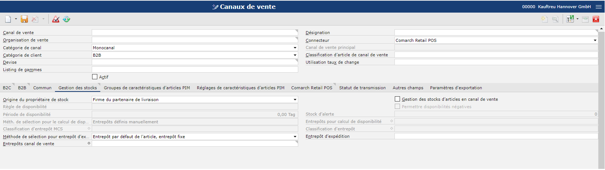
Task: Click the validate checkmark triangle icon
Action: 56,19
